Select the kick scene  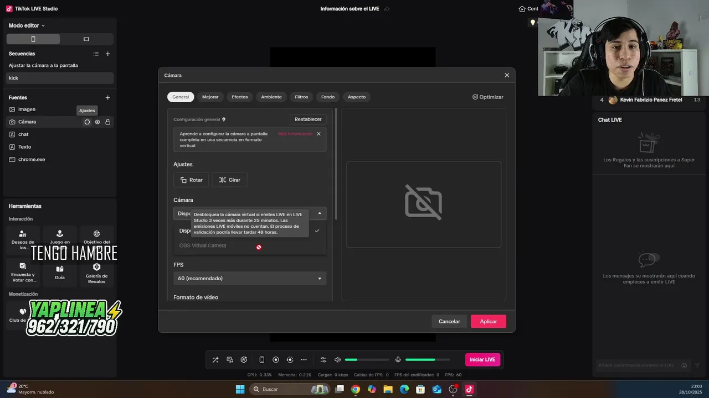tap(60, 78)
